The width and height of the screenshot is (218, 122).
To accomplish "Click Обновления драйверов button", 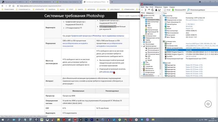I will tap(196, 10).
